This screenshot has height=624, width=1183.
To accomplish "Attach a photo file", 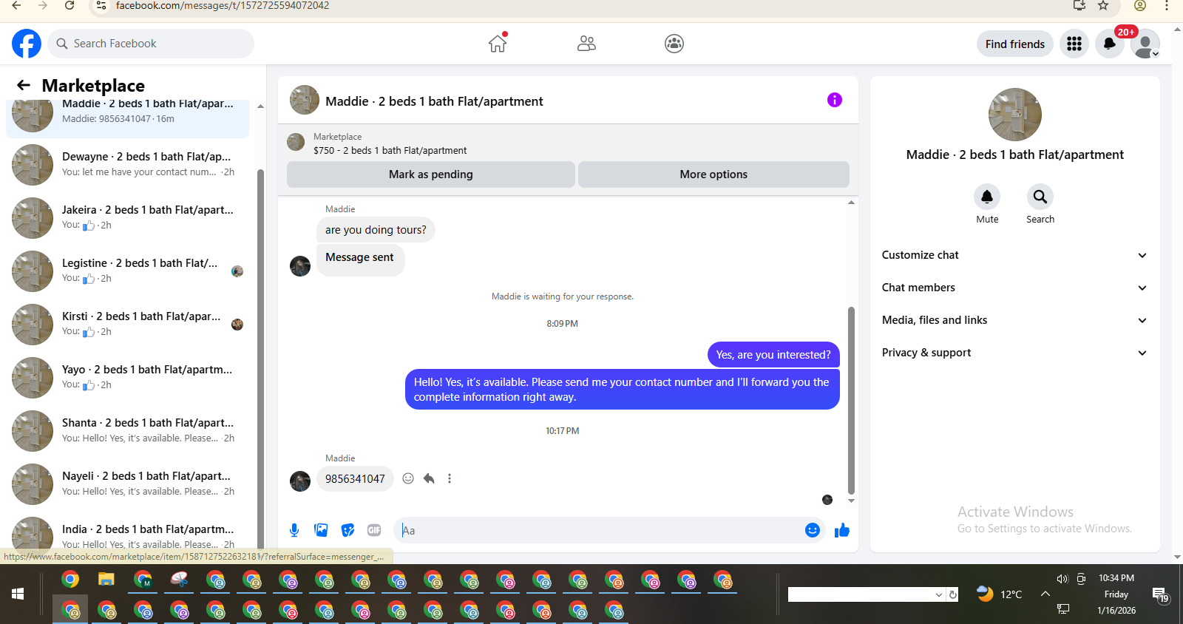I will 321,530.
